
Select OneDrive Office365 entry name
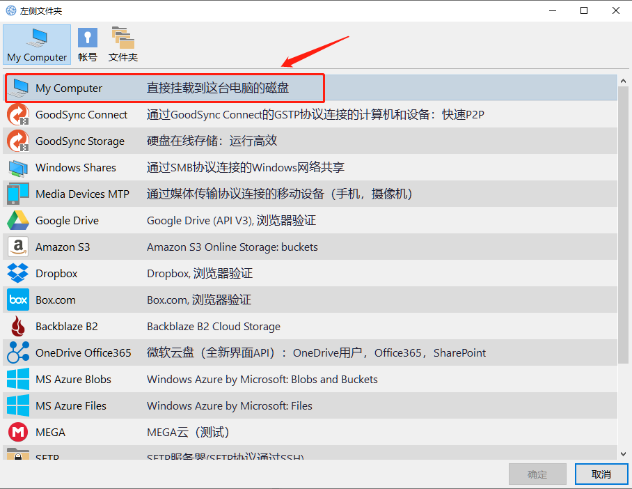pyautogui.click(x=84, y=352)
